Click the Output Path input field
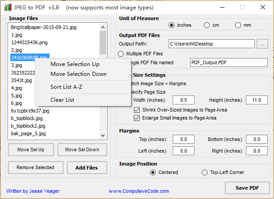Viewport: 274px width, 199px height. click(x=212, y=44)
